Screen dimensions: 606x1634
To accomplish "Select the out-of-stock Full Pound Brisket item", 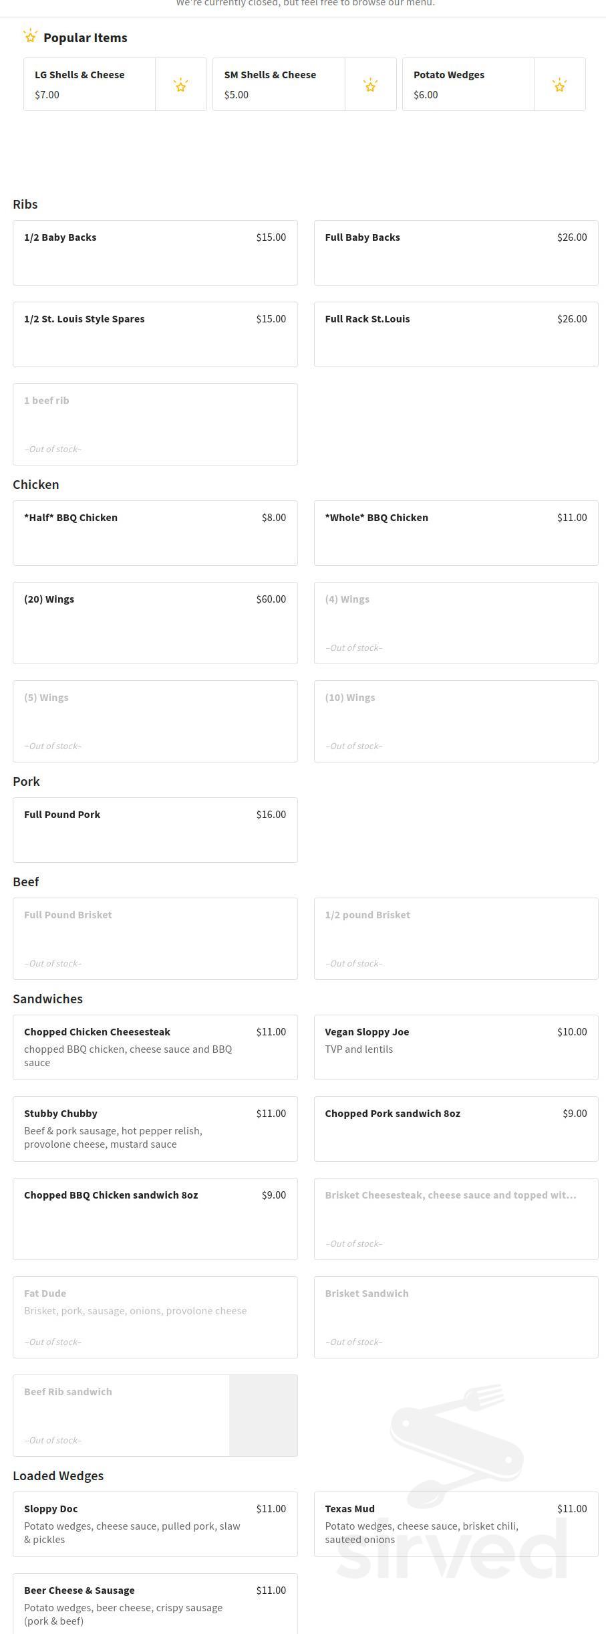I will tap(155, 939).
